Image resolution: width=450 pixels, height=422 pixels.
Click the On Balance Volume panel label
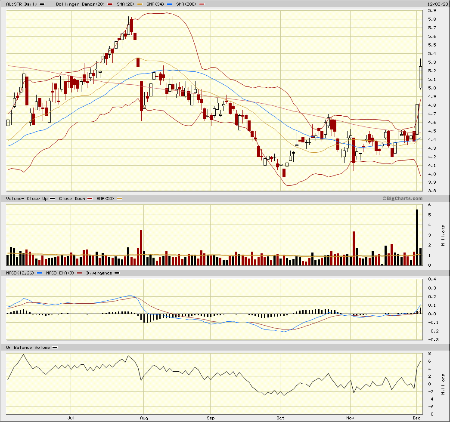coord(28,348)
